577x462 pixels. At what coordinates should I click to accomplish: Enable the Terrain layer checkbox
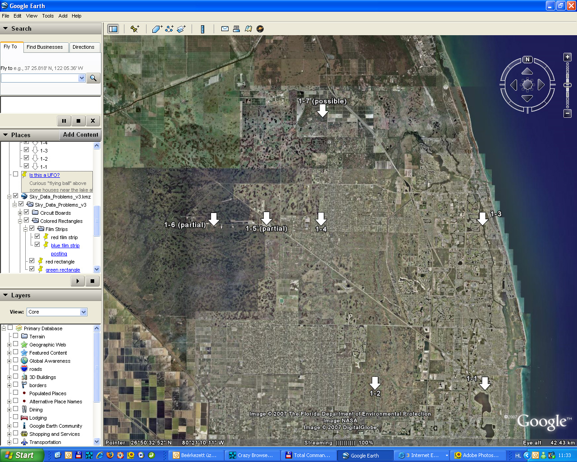(15, 336)
